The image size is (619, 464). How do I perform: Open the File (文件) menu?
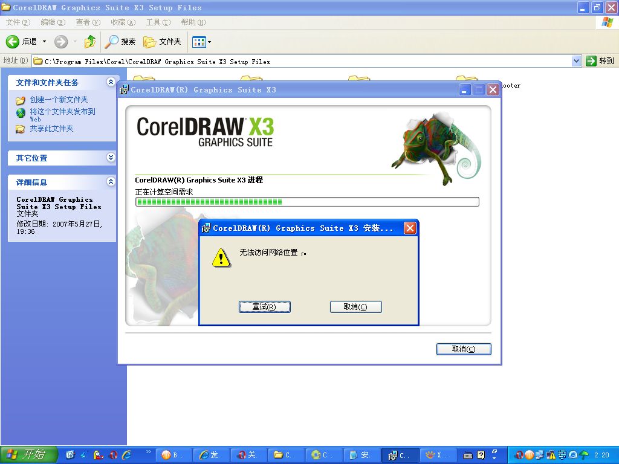point(18,22)
